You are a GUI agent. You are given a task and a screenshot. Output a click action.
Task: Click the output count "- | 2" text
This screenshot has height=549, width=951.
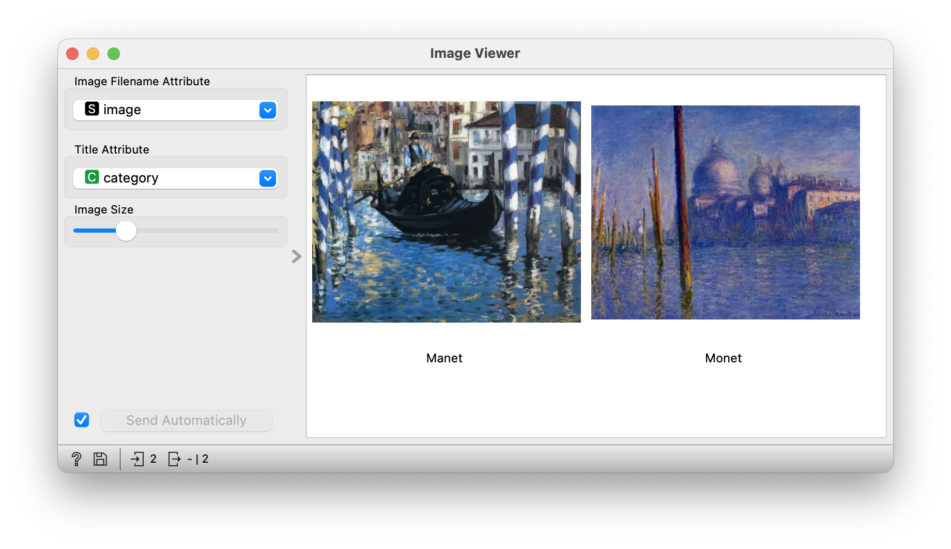[x=198, y=459]
